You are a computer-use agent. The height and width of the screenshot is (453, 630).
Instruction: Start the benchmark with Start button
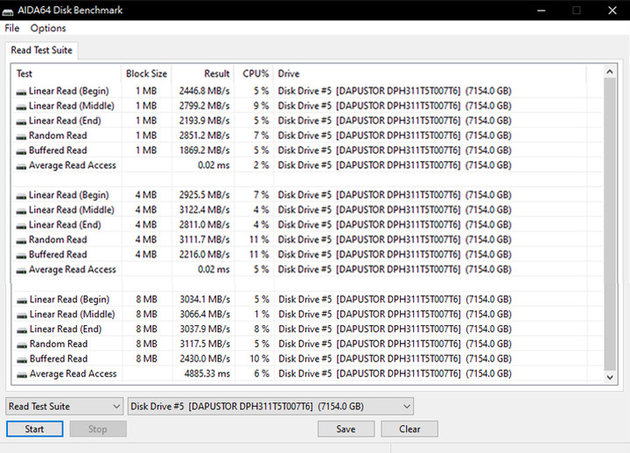[34, 429]
